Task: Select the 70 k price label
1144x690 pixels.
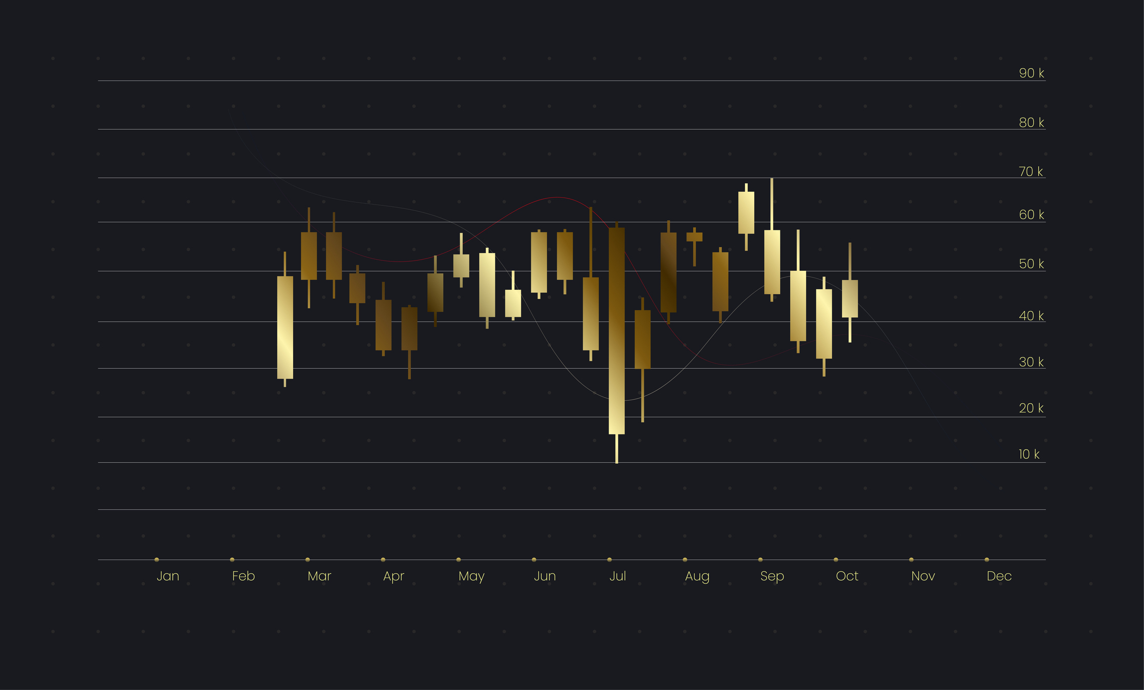Action: 1031,171
